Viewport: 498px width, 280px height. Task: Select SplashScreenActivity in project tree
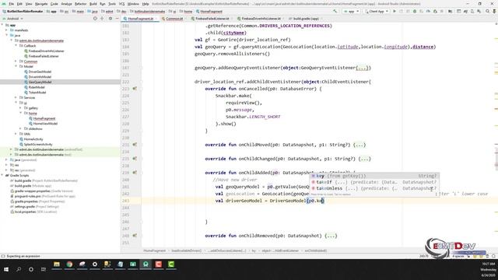pyautogui.click(x=38, y=144)
